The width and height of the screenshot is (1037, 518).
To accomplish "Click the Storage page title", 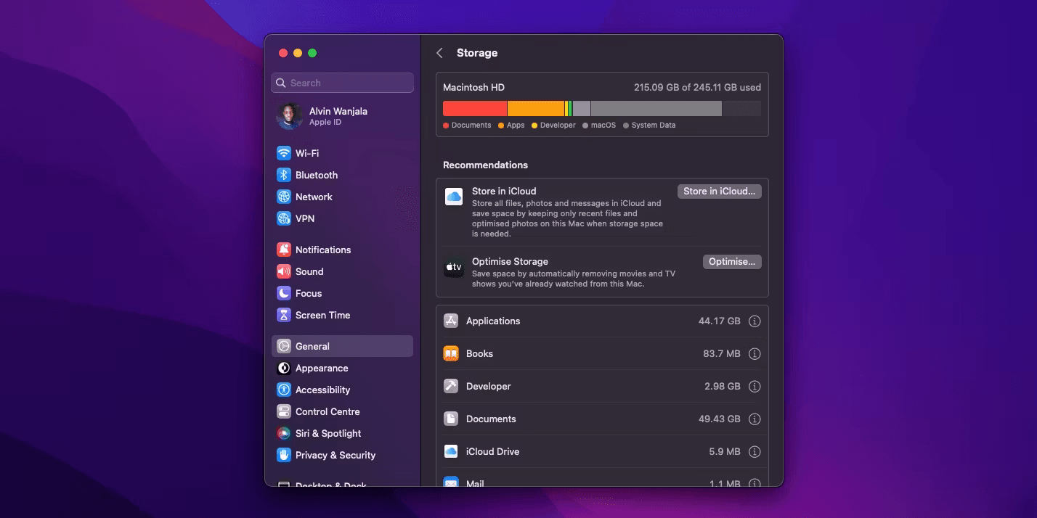I will (477, 53).
